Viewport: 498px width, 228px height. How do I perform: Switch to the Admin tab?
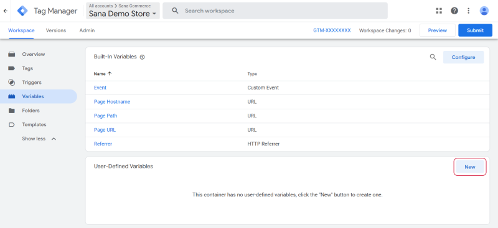coord(87,30)
